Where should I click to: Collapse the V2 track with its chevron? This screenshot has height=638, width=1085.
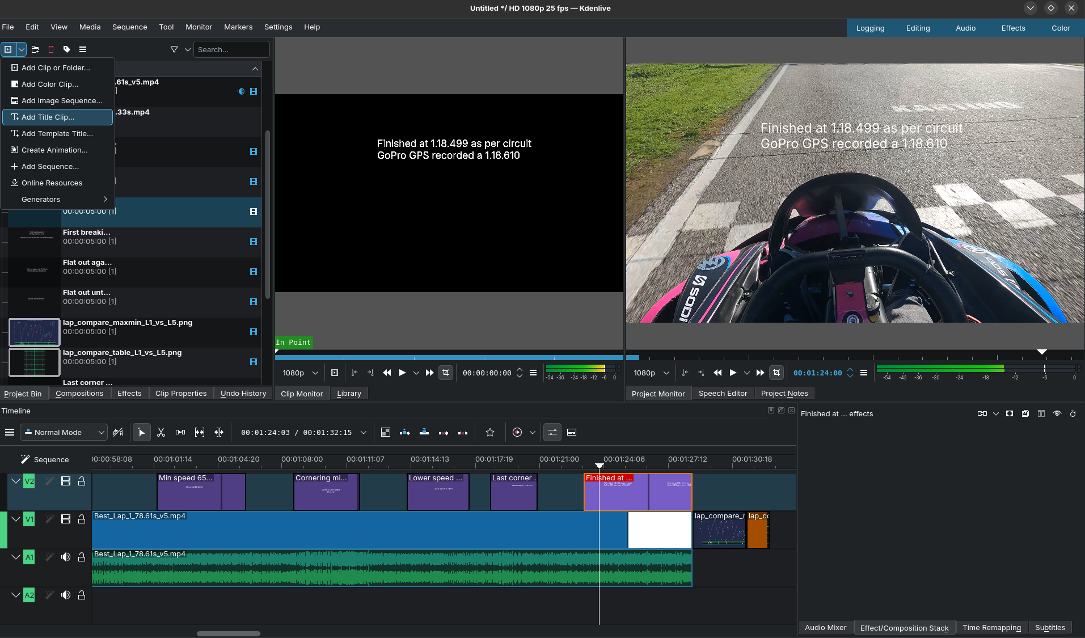coord(16,481)
